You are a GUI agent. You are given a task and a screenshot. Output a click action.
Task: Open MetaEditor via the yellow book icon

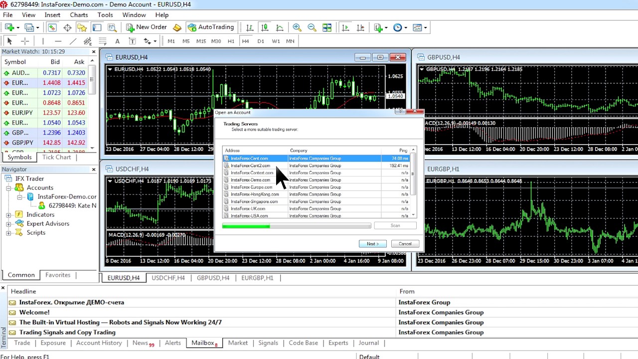click(x=177, y=27)
